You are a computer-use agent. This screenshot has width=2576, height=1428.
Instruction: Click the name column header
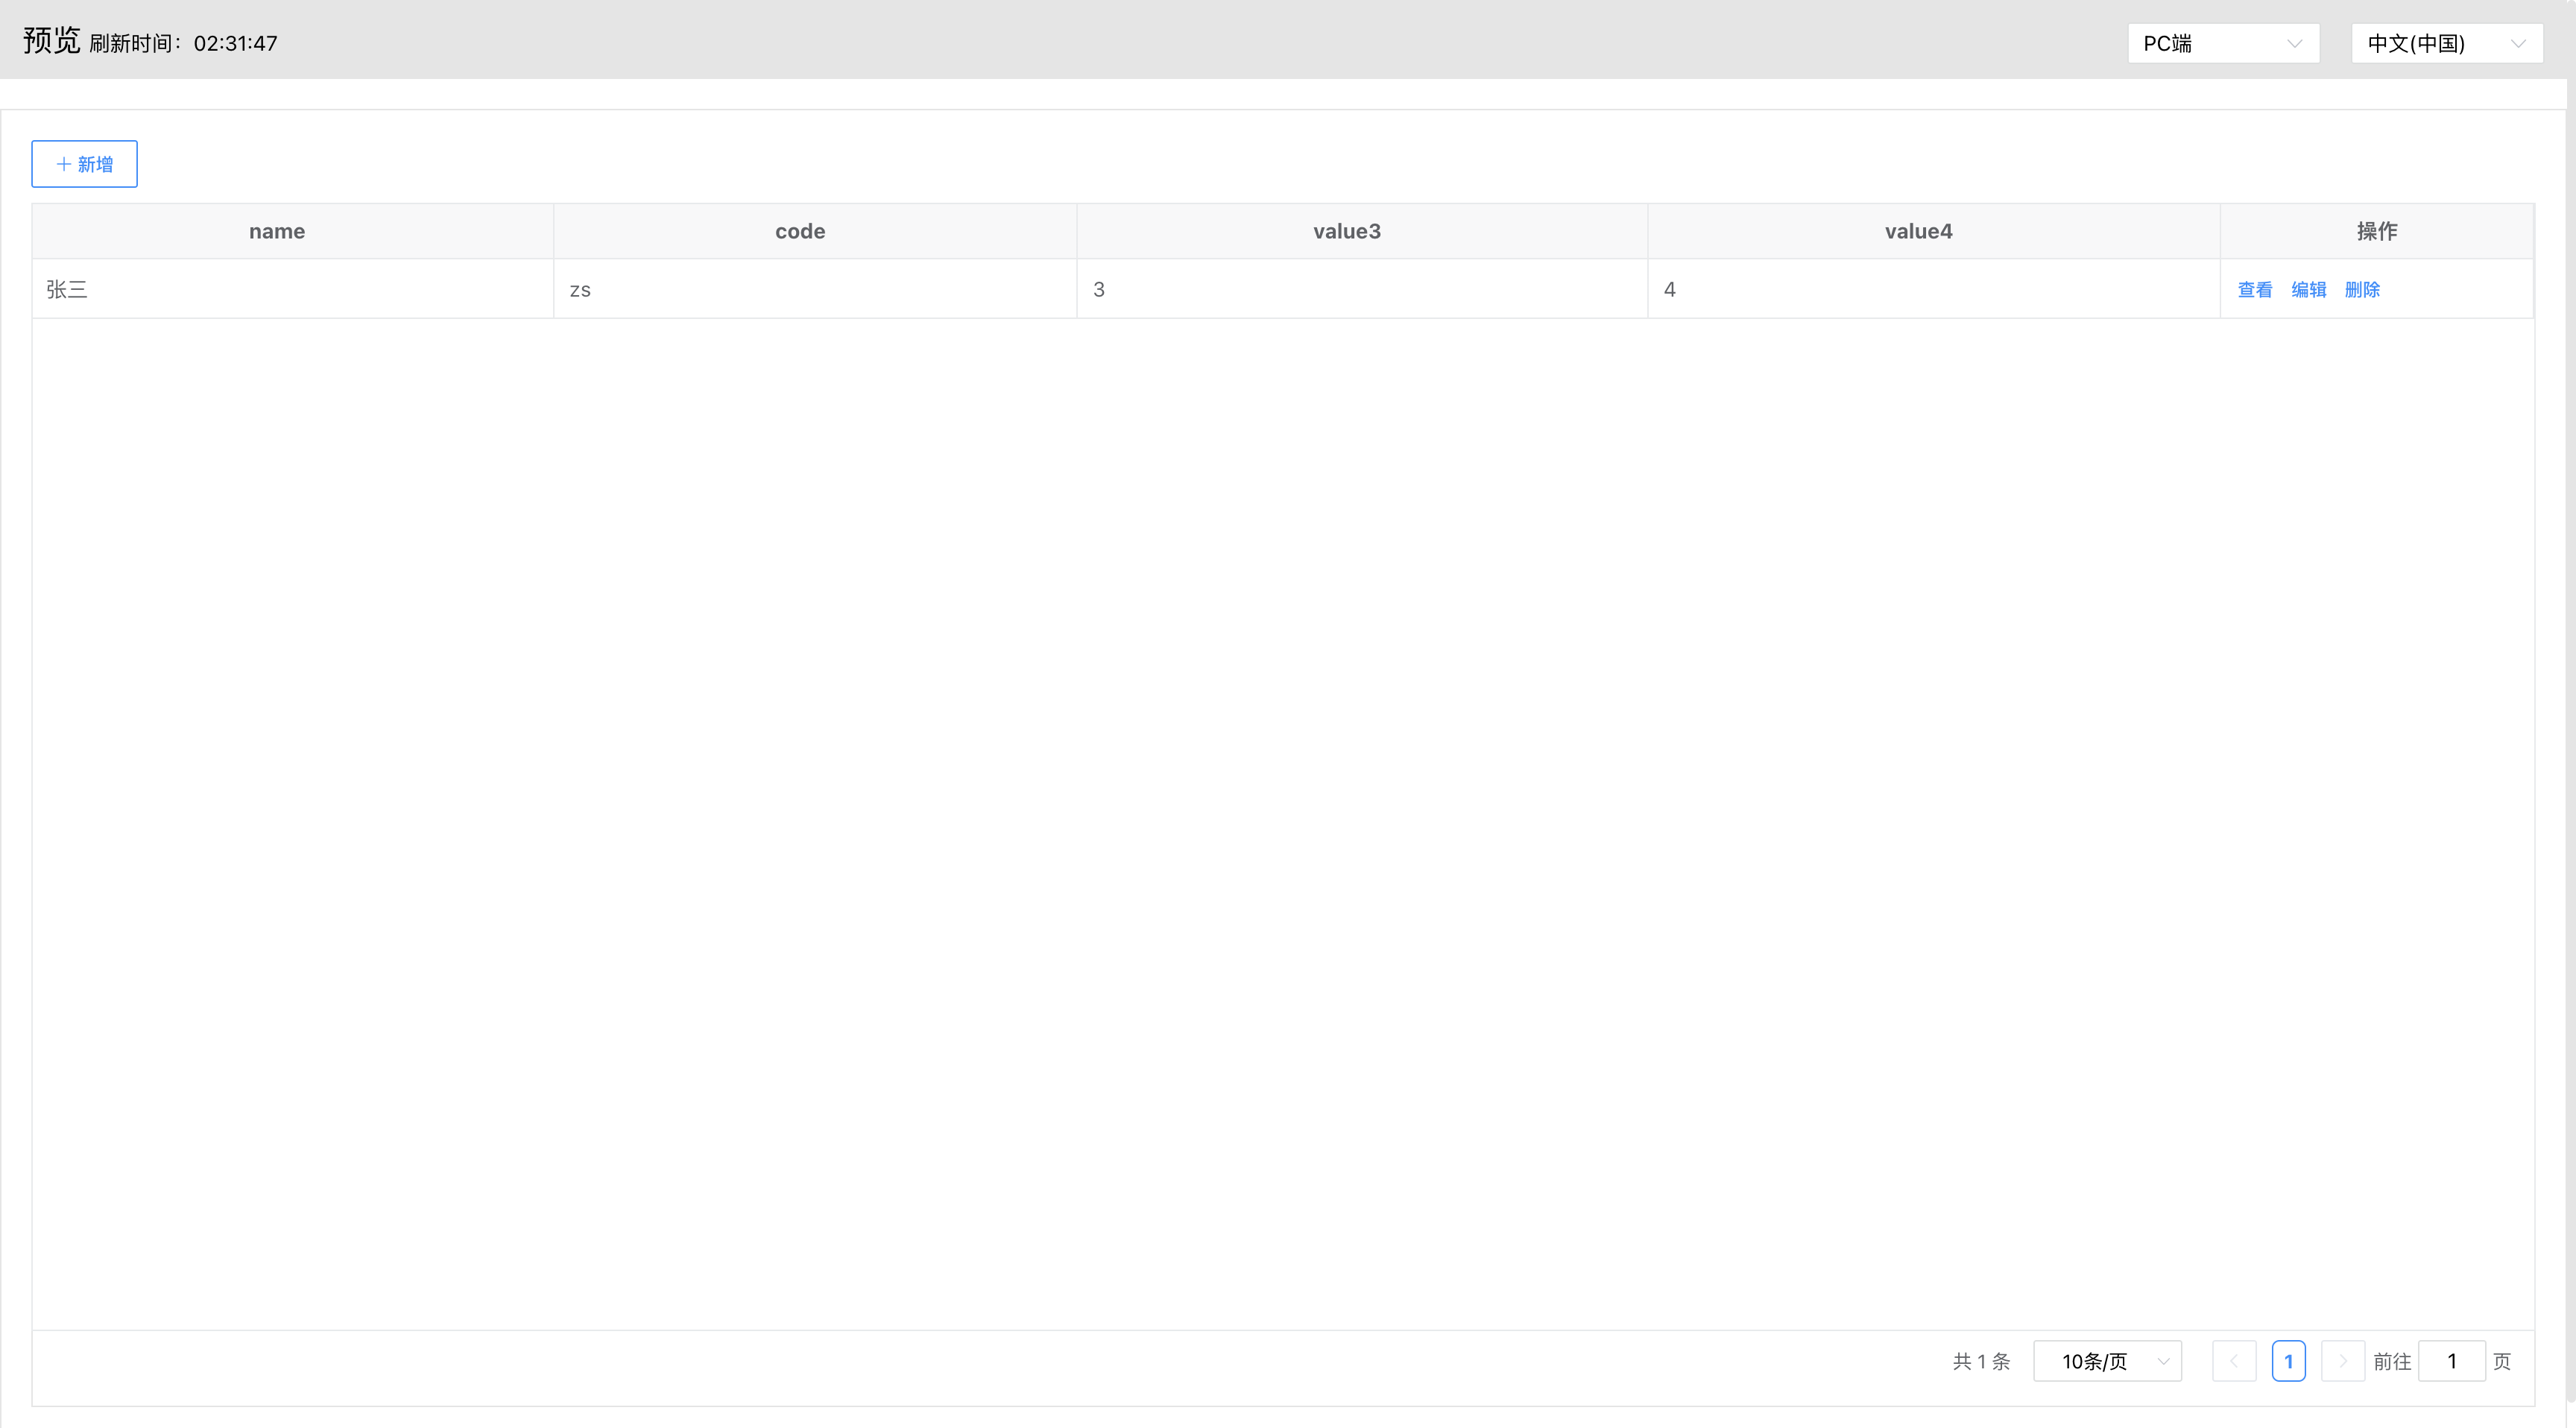(277, 232)
